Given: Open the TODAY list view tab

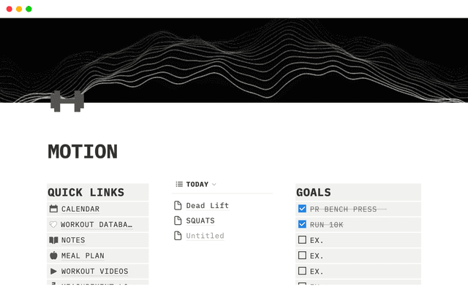Looking at the screenshot, I should tap(196, 185).
